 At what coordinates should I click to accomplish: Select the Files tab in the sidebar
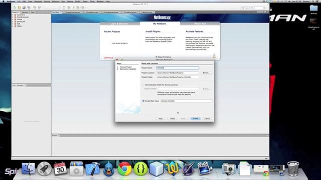(x=33, y=12)
